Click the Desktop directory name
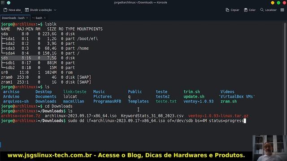 pos(43,92)
